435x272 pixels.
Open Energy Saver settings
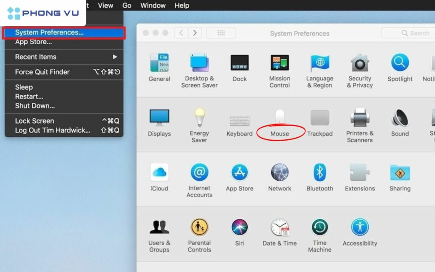[199, 123]
